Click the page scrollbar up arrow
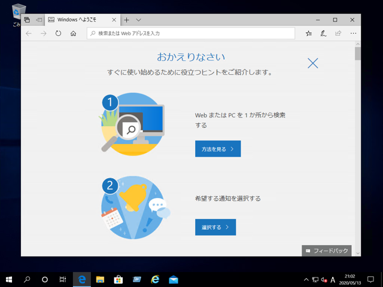Viewport: 383px width, 287px height. tap(358, 44)
